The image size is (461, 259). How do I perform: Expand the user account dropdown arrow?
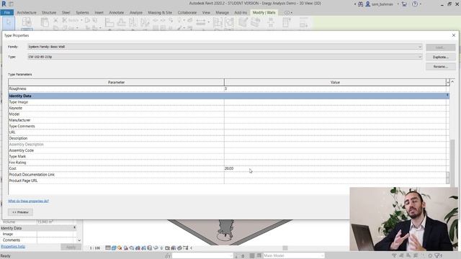pyautogui.click(x=398, y=4)
